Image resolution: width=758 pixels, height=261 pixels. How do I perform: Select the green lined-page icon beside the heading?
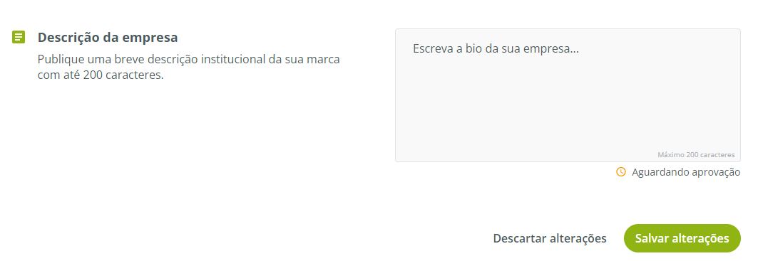coord(19,37)
